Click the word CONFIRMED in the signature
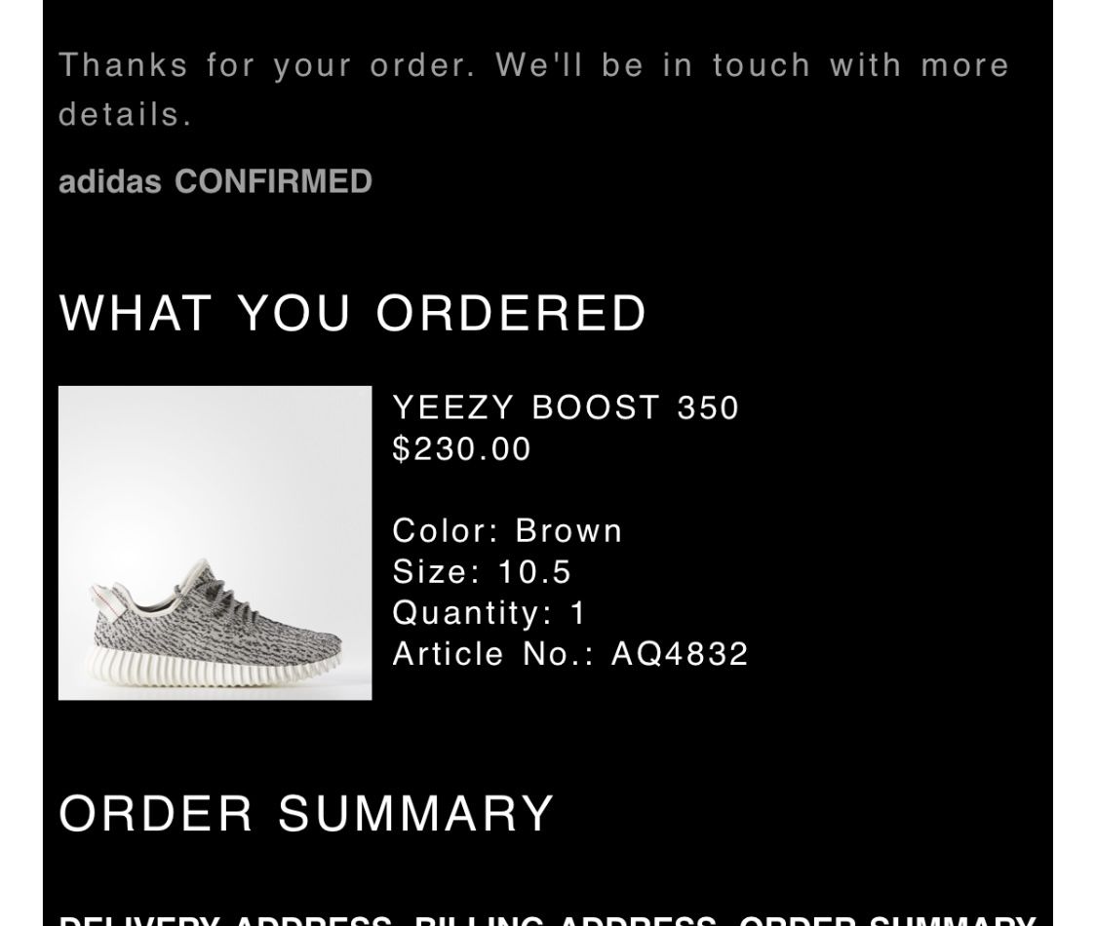The image size is (1096, 926). [273, 181]
